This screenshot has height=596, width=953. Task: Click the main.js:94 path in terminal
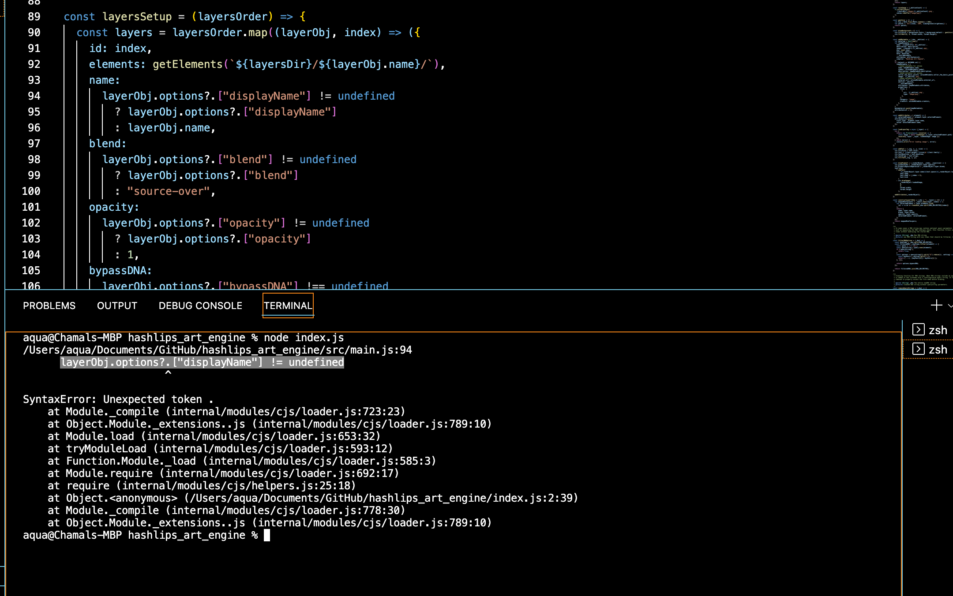[218, 350]
